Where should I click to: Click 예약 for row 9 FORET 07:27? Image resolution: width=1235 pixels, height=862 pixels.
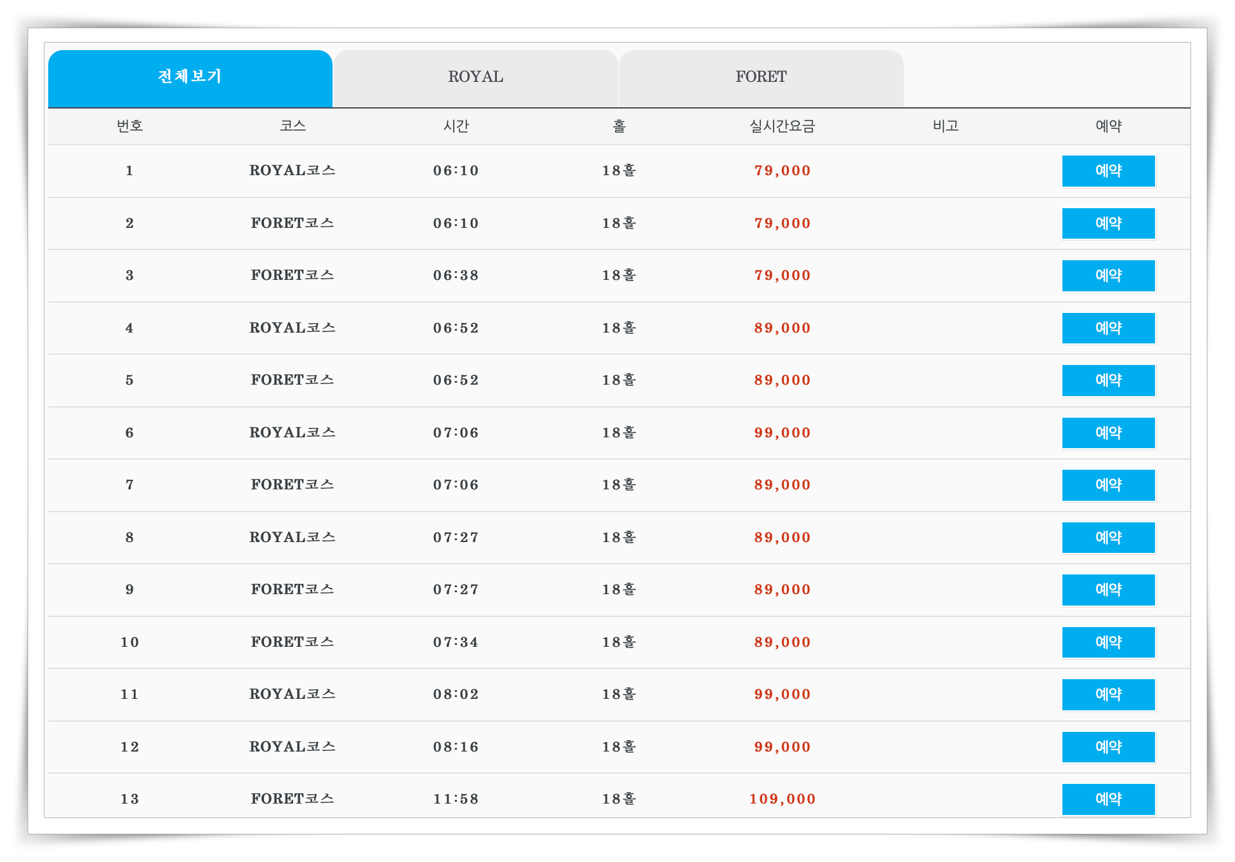[x=1108, y=590]
